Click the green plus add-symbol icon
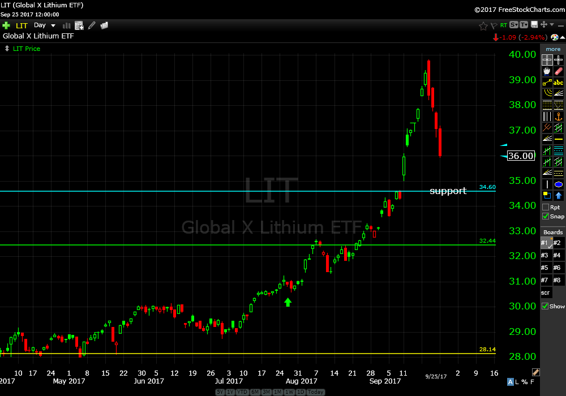Viewport: 566px width, 396px height. 6,25
